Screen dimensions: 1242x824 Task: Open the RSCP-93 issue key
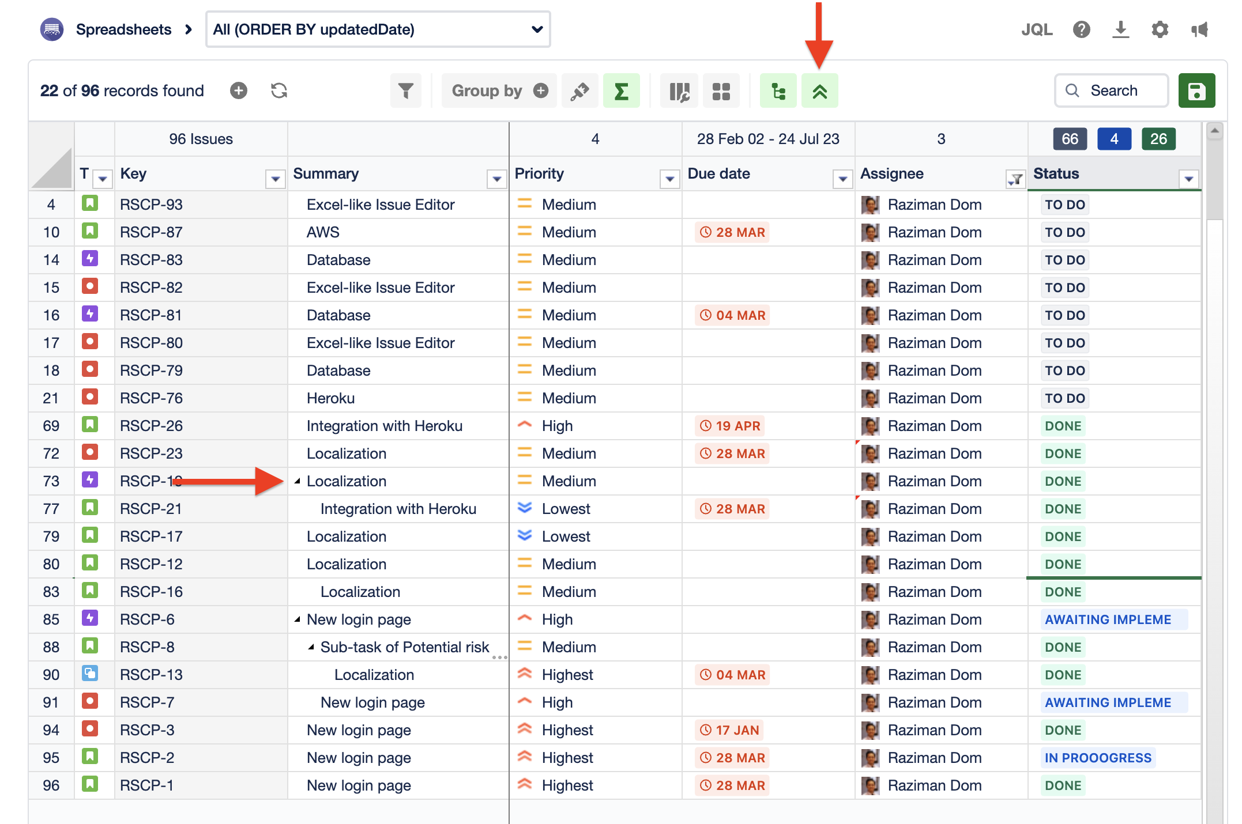pos(151,205)
